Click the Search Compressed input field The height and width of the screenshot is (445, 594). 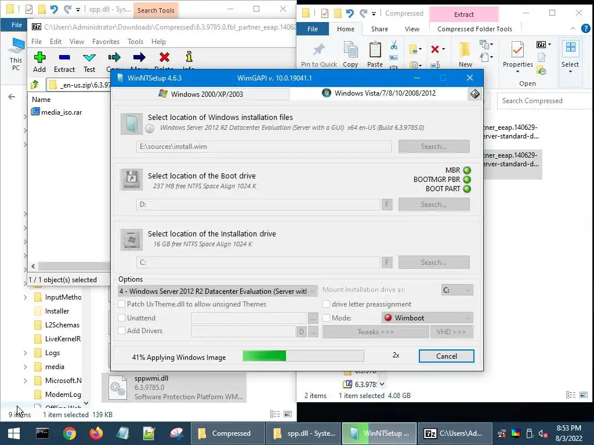(545, 101)
